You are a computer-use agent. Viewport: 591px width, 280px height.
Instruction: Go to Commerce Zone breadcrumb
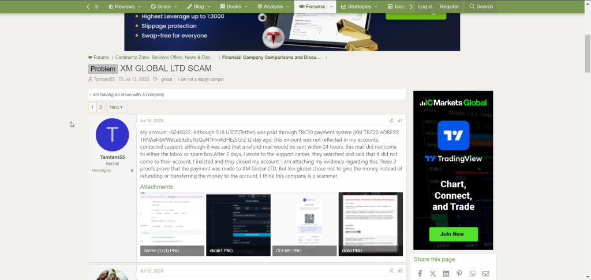[165, 58]
